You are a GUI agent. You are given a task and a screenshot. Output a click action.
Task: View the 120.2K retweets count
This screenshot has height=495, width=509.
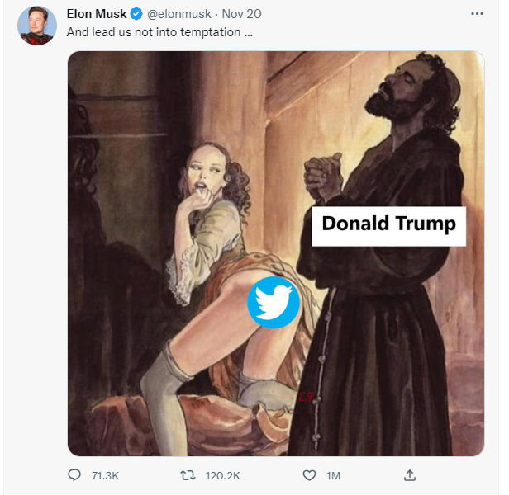(x=223, y=475)
